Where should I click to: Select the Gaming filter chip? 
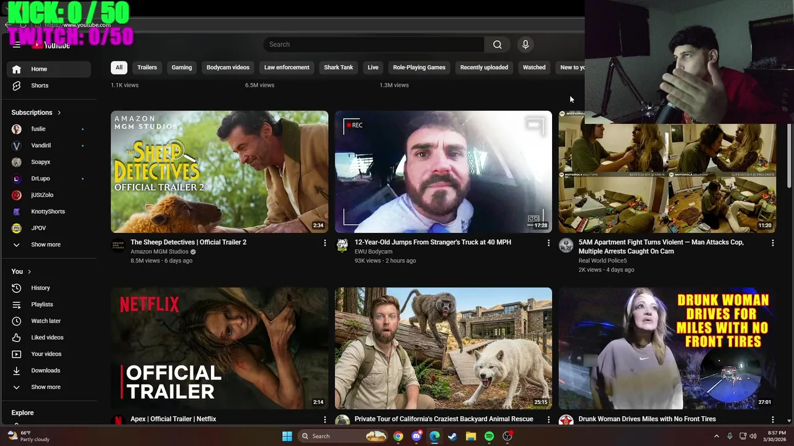tap(182, 68)
